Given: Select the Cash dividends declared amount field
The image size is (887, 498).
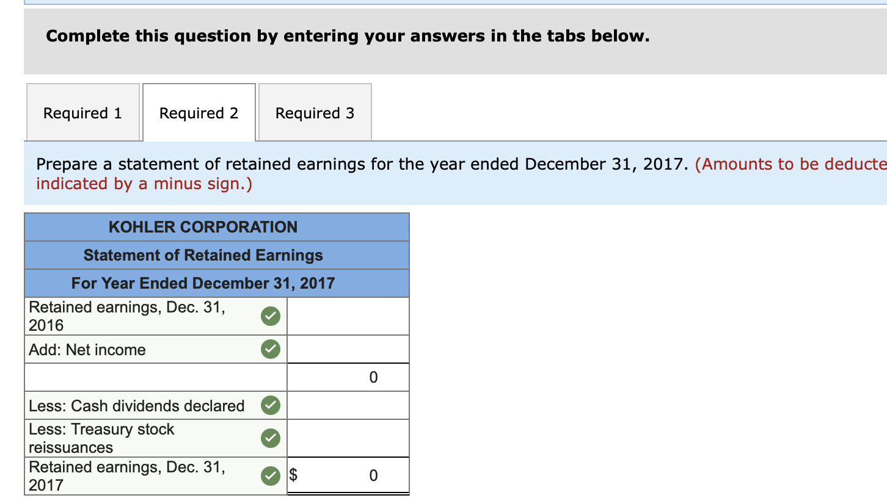Looking at the screenshot, I should click(x=348, y=405).
